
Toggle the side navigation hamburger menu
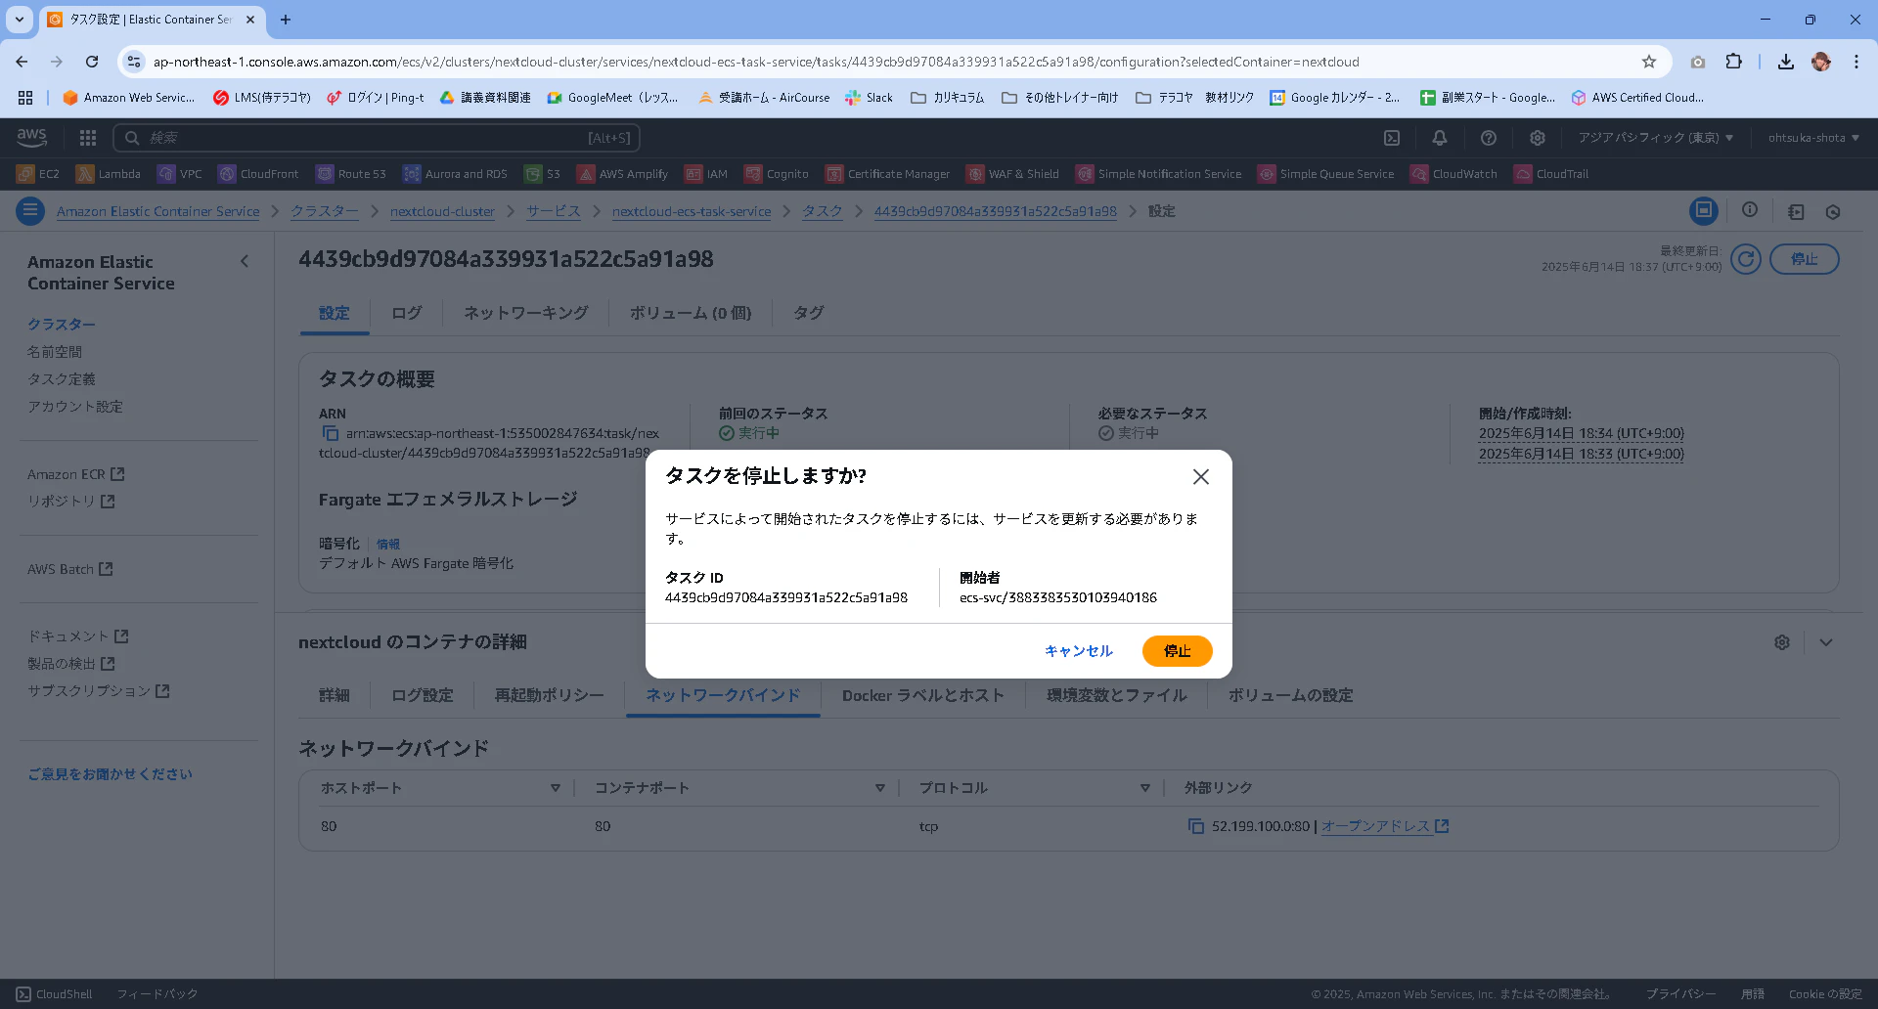pos(30,211)
